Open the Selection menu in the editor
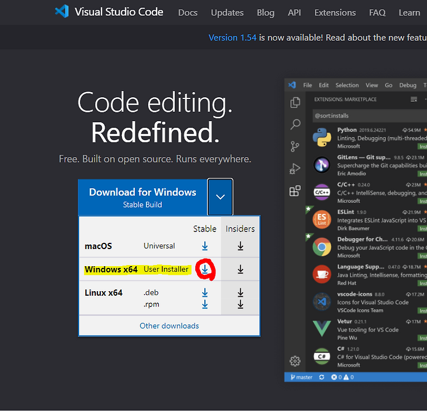This screenshot has width=427, height=414. point(347,85)
